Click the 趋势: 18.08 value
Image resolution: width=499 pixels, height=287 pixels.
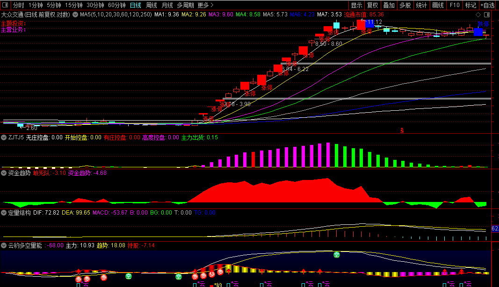tap(111, 245)
